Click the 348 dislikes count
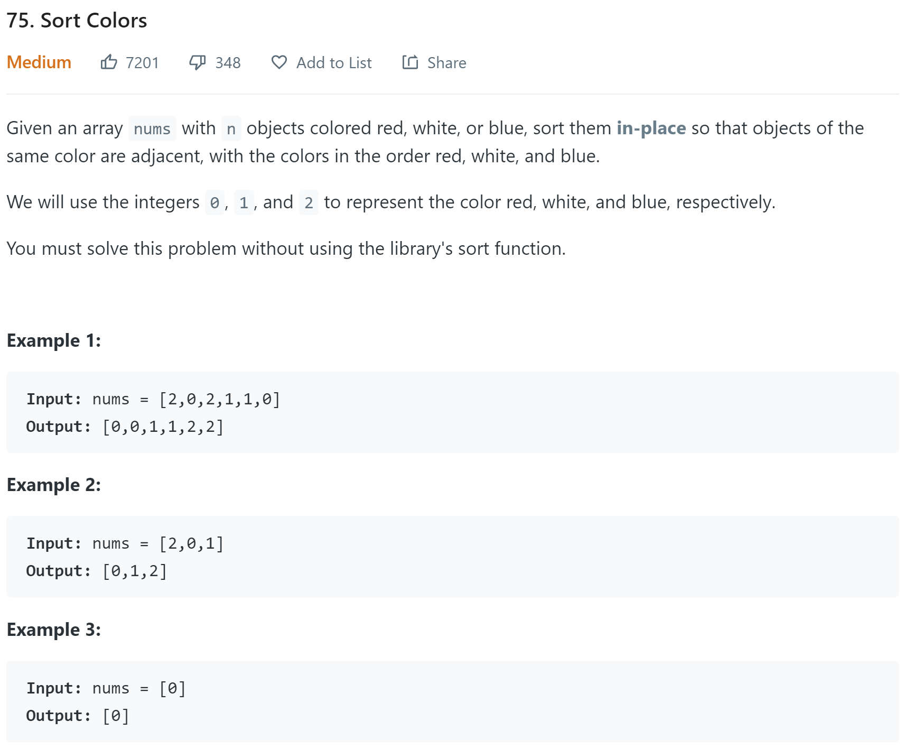This screenshot has height=749, width=904. 228,63
